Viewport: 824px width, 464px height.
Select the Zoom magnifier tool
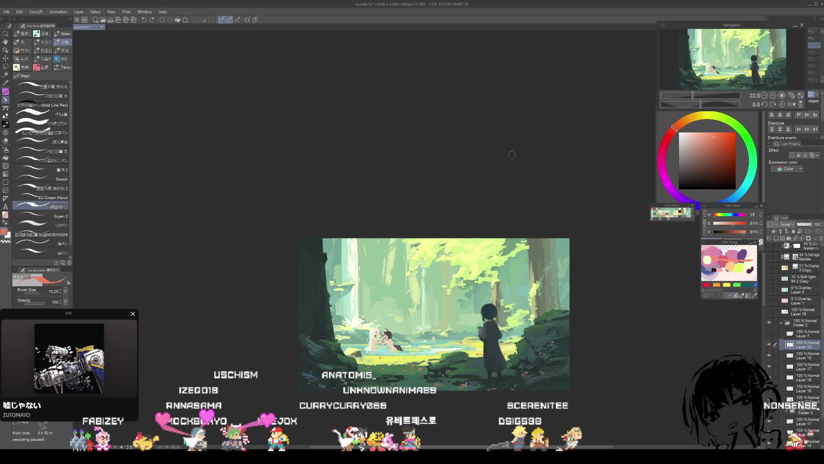(6, 34)
